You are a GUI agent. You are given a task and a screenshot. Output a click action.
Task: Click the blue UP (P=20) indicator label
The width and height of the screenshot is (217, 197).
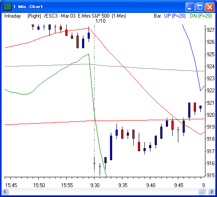(175, 16)
